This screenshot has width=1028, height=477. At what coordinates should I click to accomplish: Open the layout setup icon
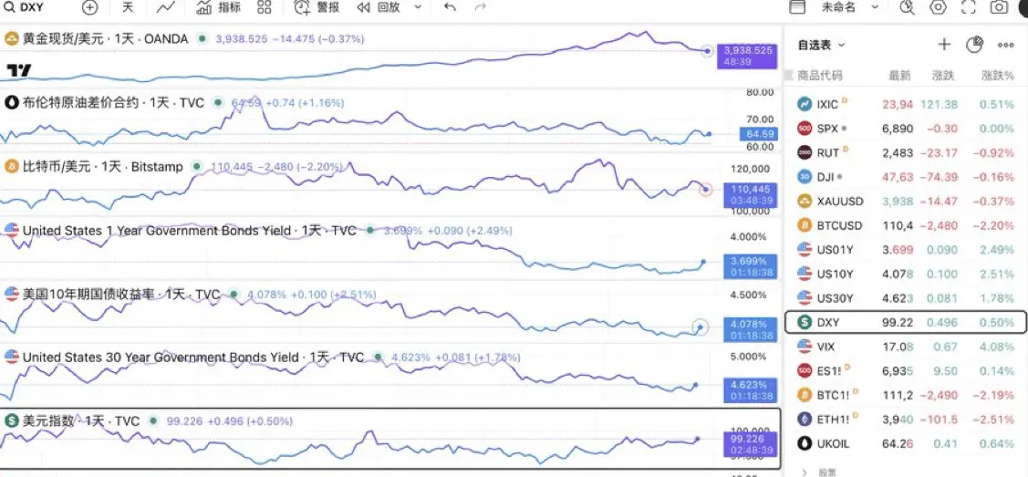pos(796,8)
